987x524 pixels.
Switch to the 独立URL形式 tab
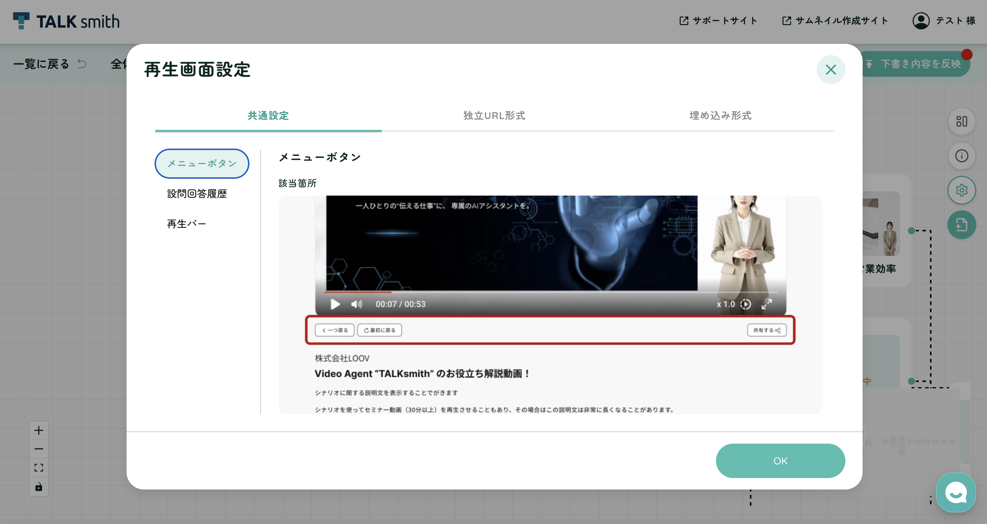coord(494,116)
